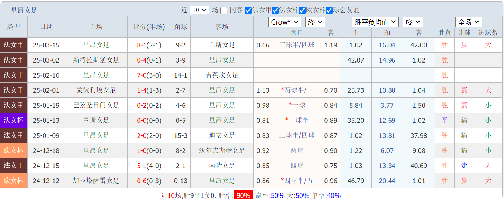Uncheck the 法女杯 league filter
504x199 pixels.
[x=275, y=10]
